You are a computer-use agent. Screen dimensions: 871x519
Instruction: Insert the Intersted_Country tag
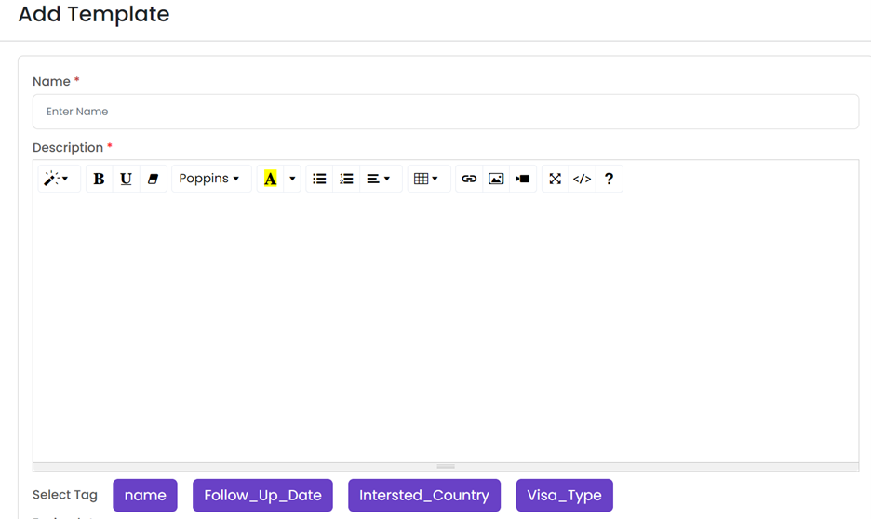(x=424, y=495)
